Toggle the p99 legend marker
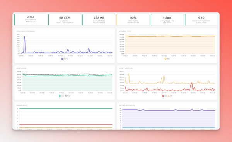This screenshot has width=232, height=142. pos(169,96)
